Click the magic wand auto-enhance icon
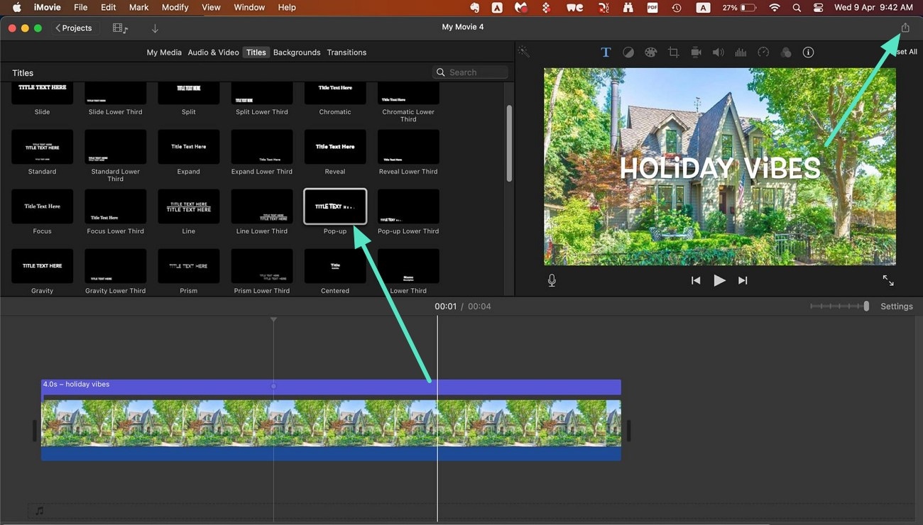 coord(524,52)
